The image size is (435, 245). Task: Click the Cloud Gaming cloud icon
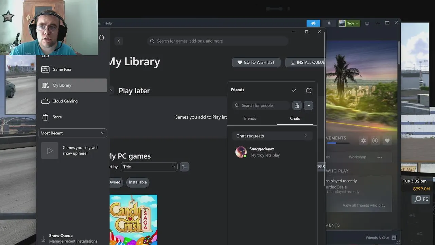(x=45, y=101)
